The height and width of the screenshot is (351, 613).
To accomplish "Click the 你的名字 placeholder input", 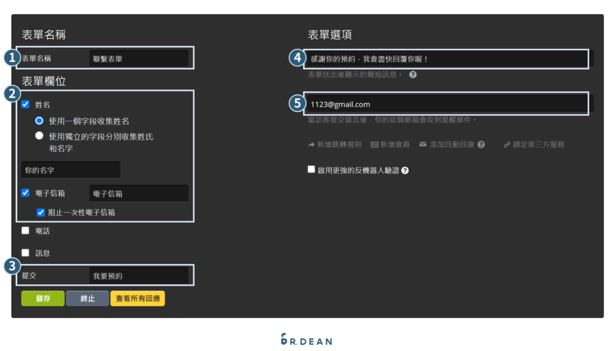I will click(70, 170).
